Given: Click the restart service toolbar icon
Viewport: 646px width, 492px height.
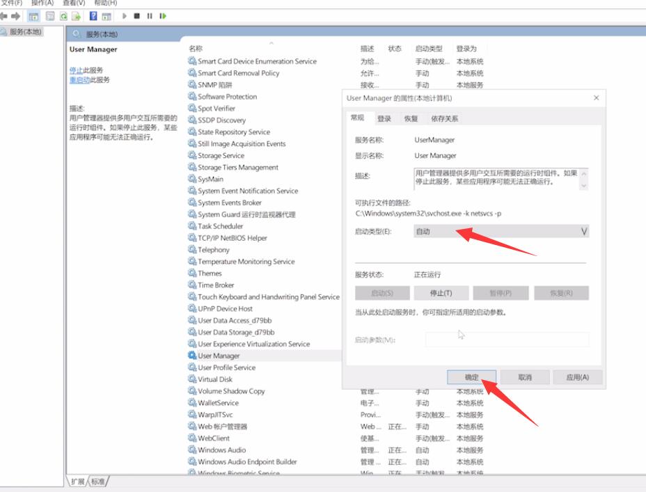Looking at the screenshot, I should 163,16.
